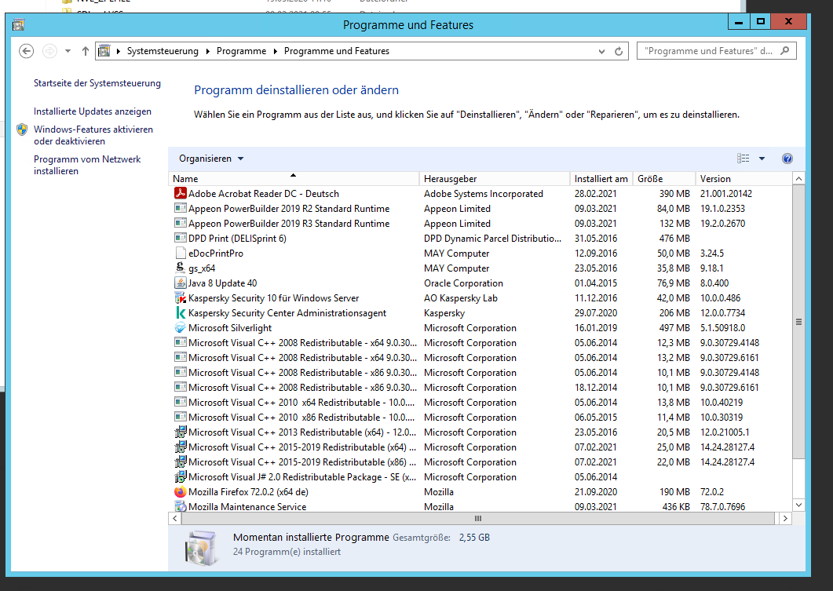Expand the recent locations dropdown arrow
Screen dimensions: 833x591
click(x=68, y=51)
